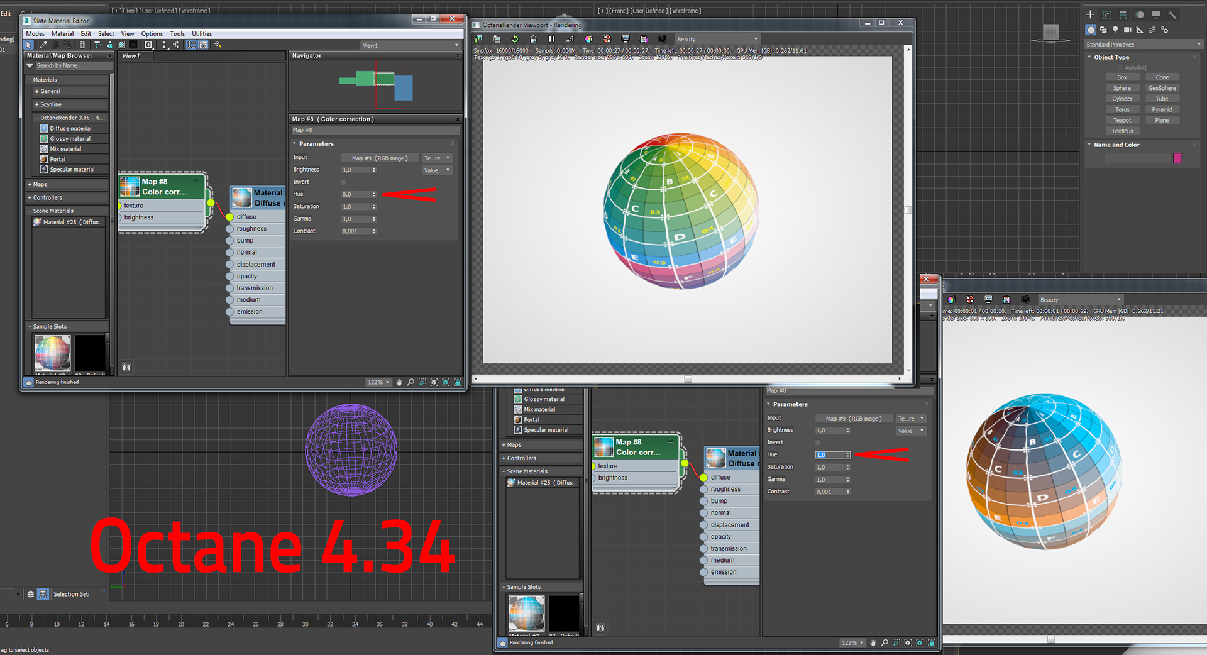Viewport: 1207px width, 655px height.
Task: Expand the Maps group in upper browser
Action: (x=67, y=184)
